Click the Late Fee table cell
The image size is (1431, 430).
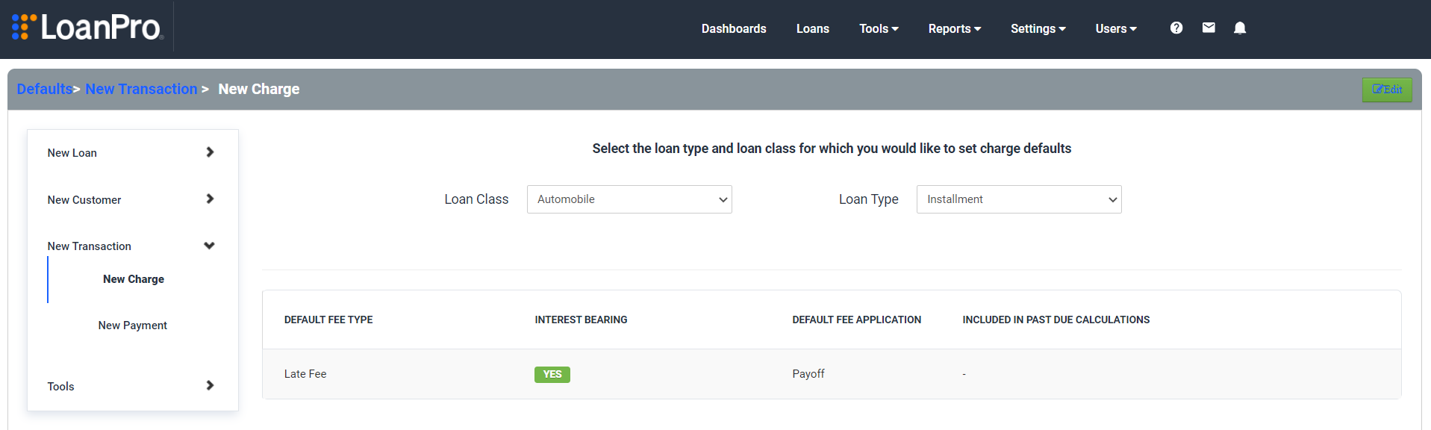305,374
